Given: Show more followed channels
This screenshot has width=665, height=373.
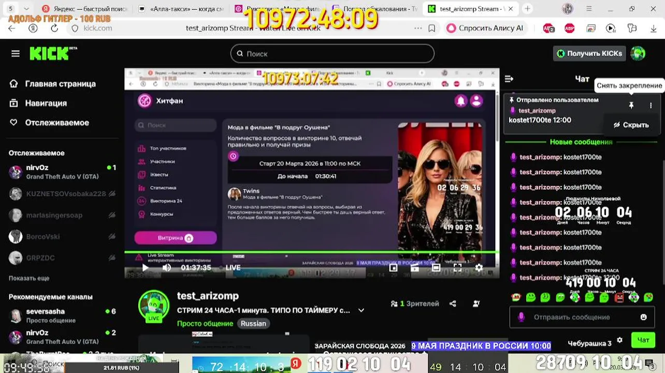Looking at the screenshot, I should click(x=29, y=278).
